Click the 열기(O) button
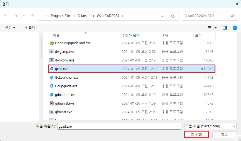241x141 pixels. coord(197,135)
